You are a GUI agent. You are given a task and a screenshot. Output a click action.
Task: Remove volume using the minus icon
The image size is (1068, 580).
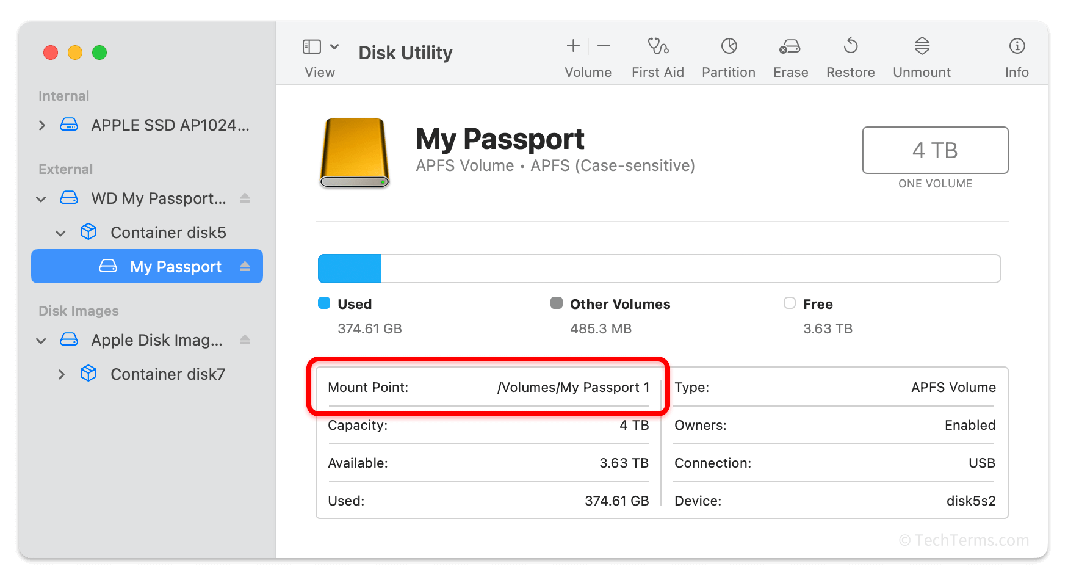pos(604,46)
